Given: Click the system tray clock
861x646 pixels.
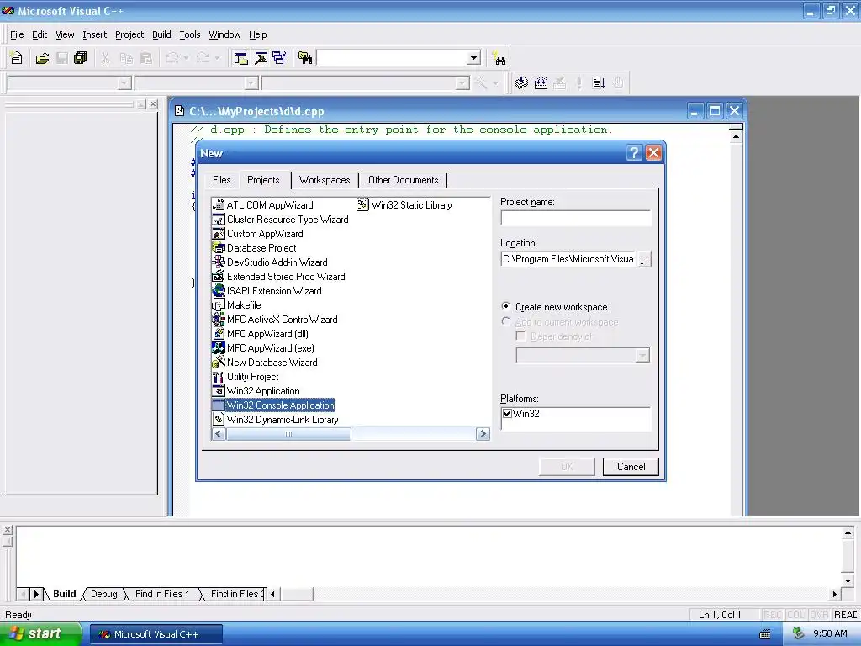Looking at the screenshot, I should click(x=830, y=633).
